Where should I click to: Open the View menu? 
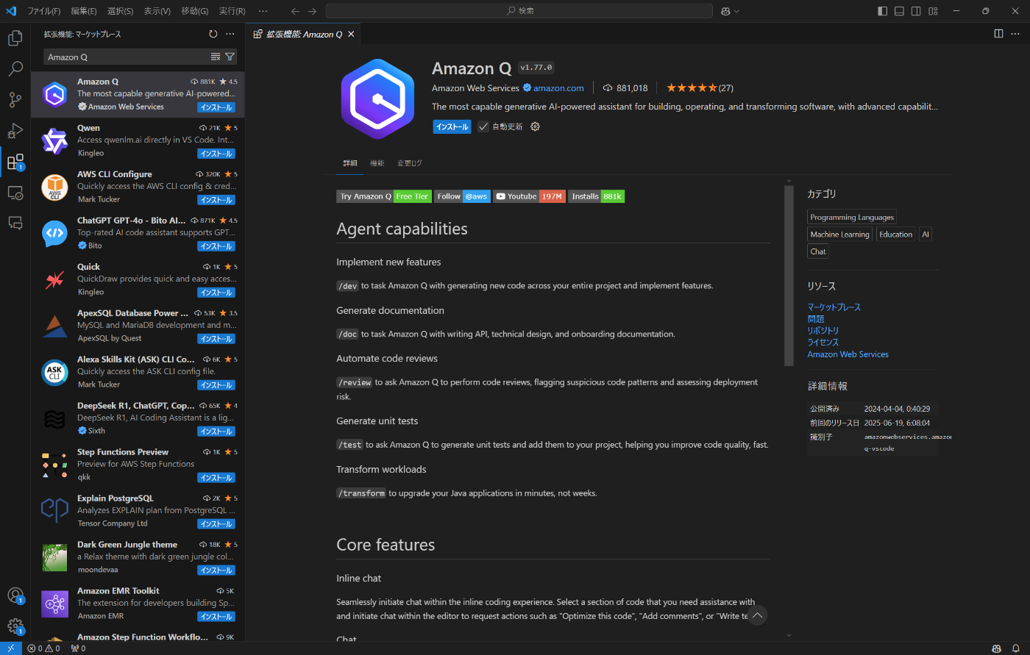(157, 11)
